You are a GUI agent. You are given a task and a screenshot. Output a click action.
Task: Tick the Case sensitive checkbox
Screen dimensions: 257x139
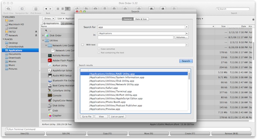tap(99, 49)
